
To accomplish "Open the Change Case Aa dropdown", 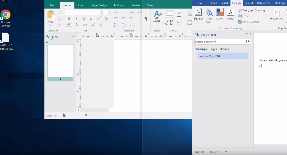I will 86,25.
